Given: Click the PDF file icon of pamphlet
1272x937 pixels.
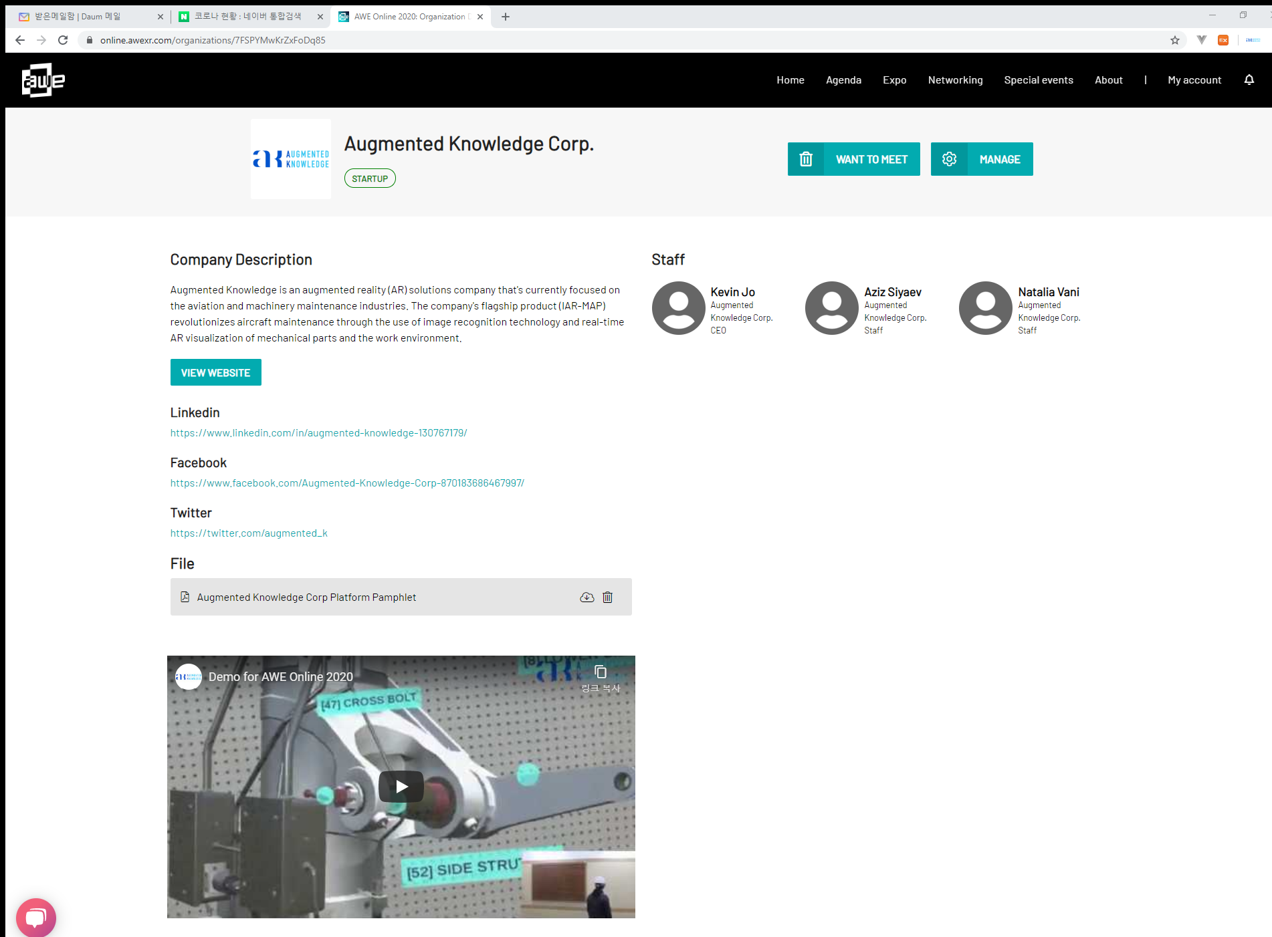Looking at the screenshot, I should pyautogui.click(x=185, y=597).
